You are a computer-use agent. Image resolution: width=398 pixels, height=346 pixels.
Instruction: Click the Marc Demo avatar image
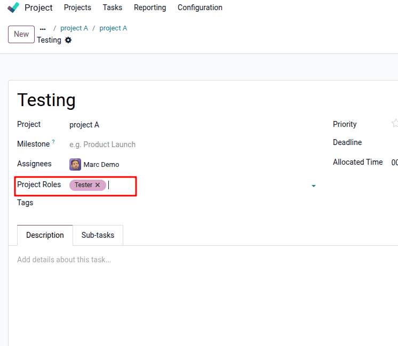pos(75,164)
